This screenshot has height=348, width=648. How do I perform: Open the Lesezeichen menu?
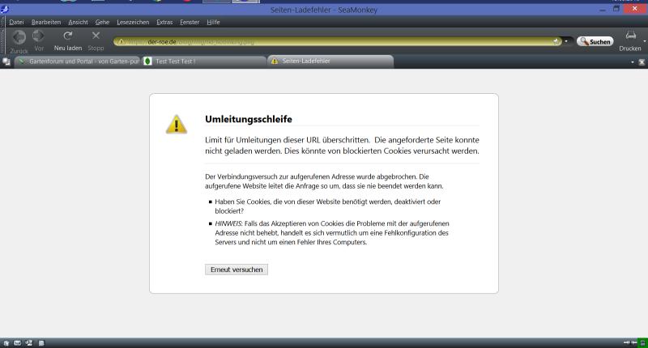point(132,22)
